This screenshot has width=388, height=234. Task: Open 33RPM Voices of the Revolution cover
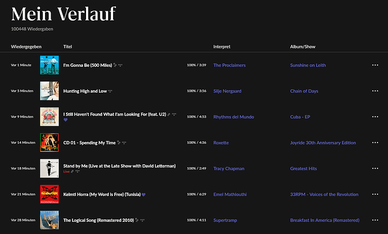click(49, 194)
